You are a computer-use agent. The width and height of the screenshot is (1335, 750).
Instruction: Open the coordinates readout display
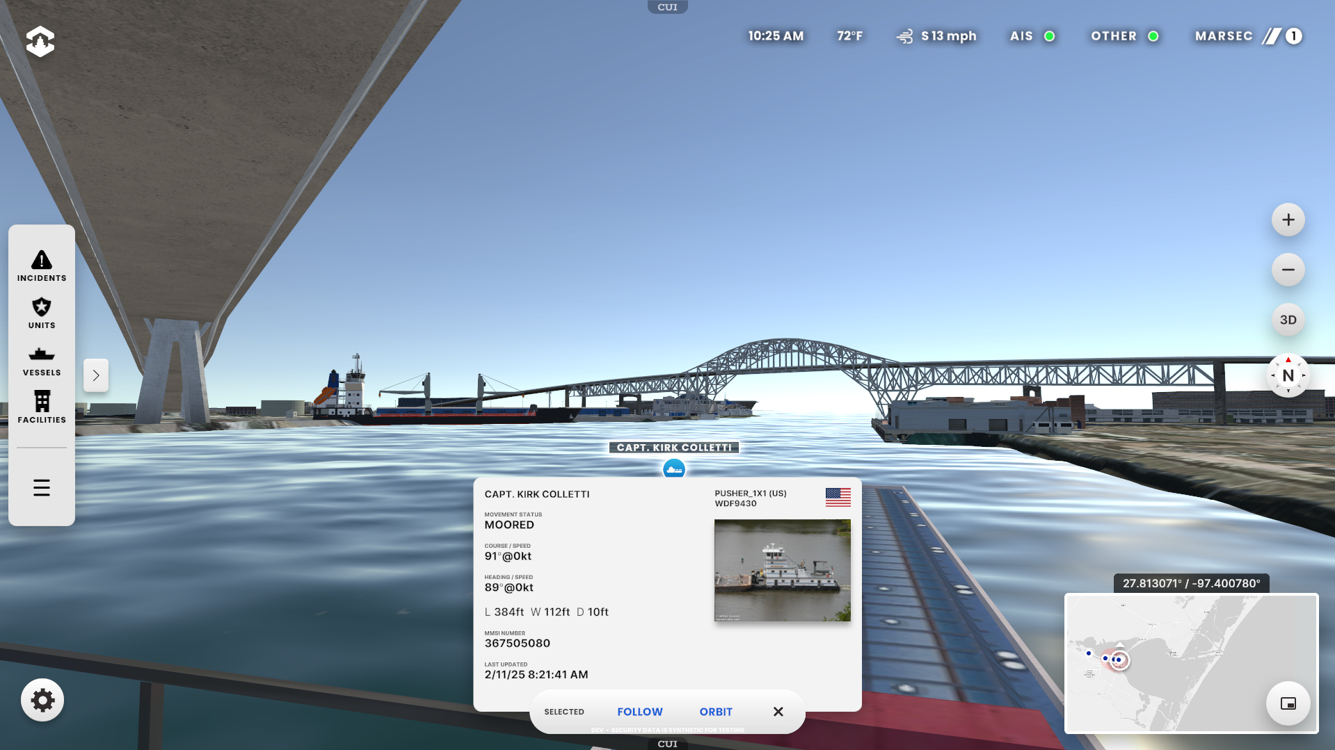point(1191,584)
